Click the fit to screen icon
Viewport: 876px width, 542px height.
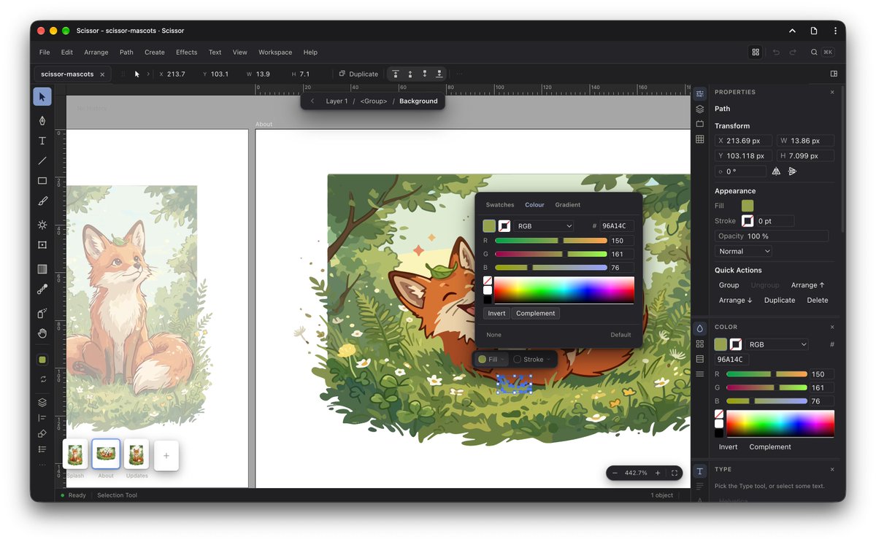coord(675,473)
